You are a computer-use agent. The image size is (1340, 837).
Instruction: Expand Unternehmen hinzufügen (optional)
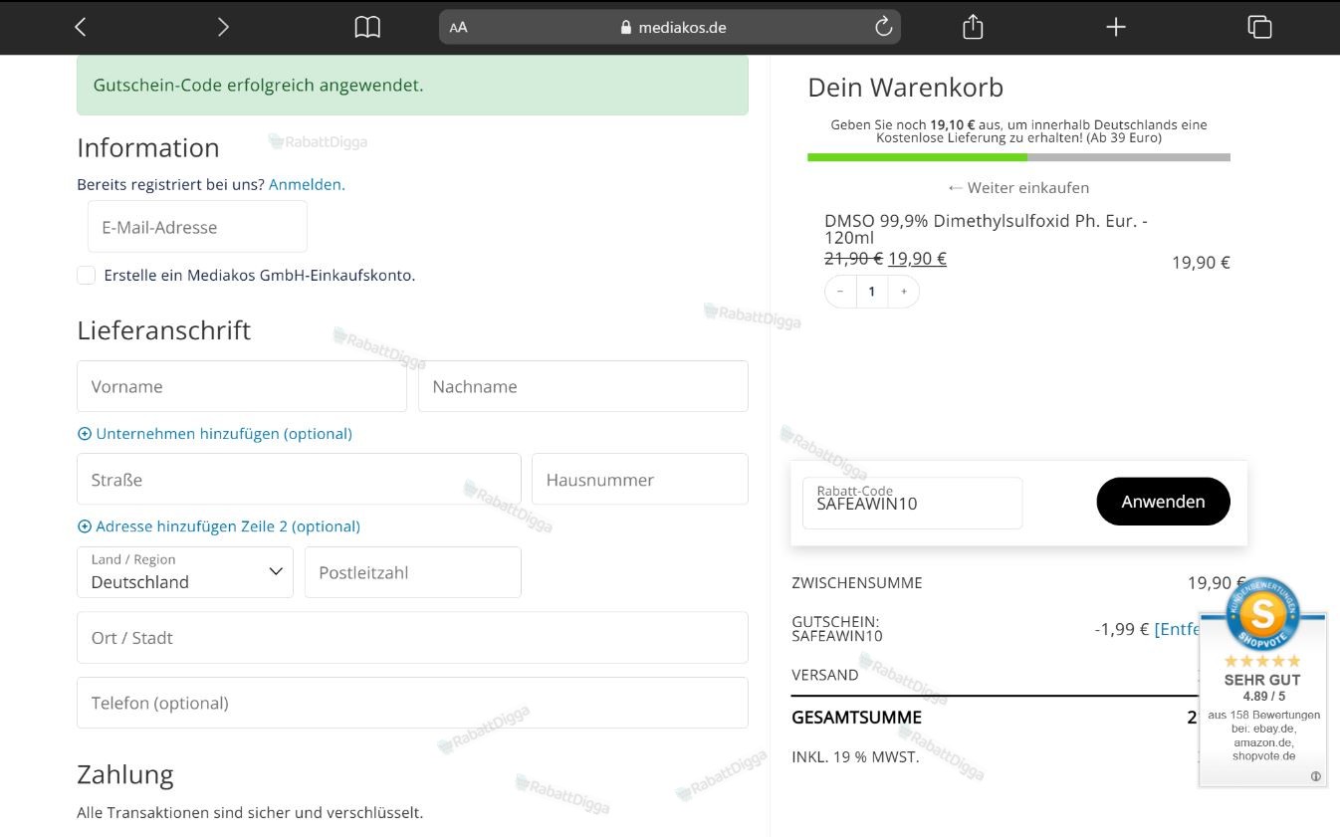(x=215, y=434)
